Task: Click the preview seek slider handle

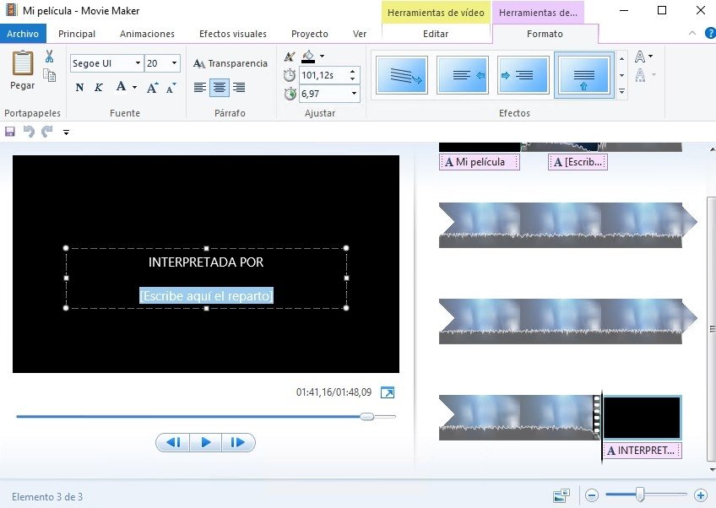Action: tap(366, 416)
